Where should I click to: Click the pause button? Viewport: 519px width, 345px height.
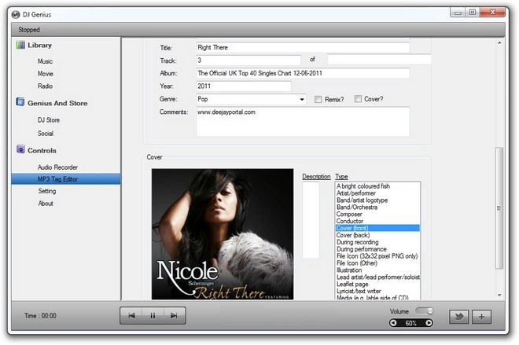[153, 316]
